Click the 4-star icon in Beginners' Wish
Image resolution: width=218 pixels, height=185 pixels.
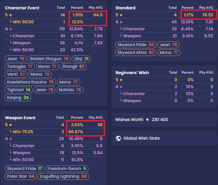click(x=121, y=87)
